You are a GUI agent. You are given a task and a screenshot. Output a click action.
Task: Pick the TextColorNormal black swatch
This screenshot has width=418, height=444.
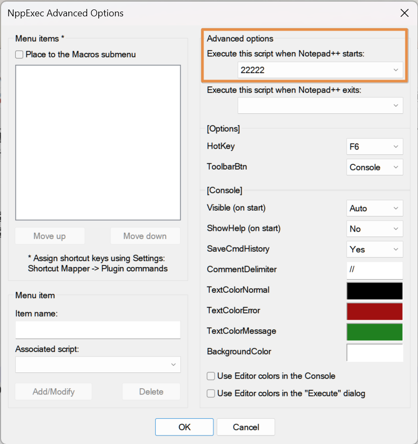(x=375, y=291)
